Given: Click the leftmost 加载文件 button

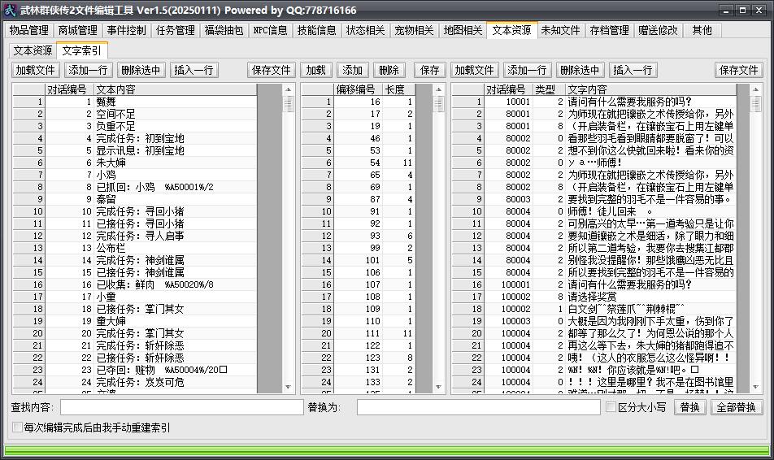Looking at the screenshot, I should coord(35,70).
